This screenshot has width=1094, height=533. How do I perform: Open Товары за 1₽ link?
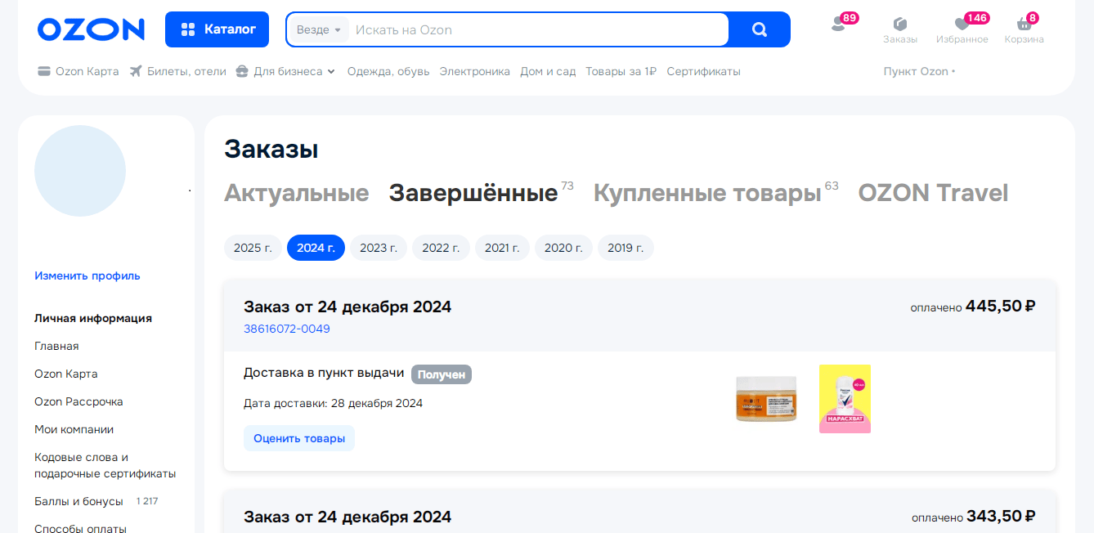pos(621,71)
